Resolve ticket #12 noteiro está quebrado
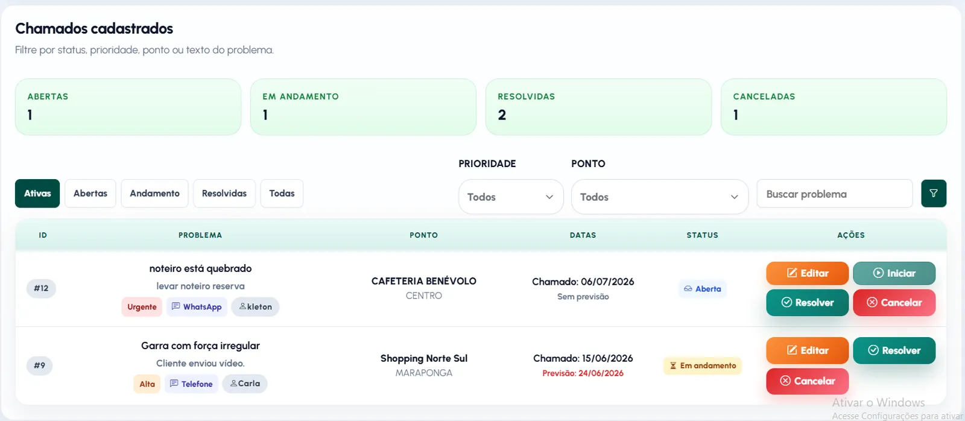The image size is (965, 421). (808, 303)
